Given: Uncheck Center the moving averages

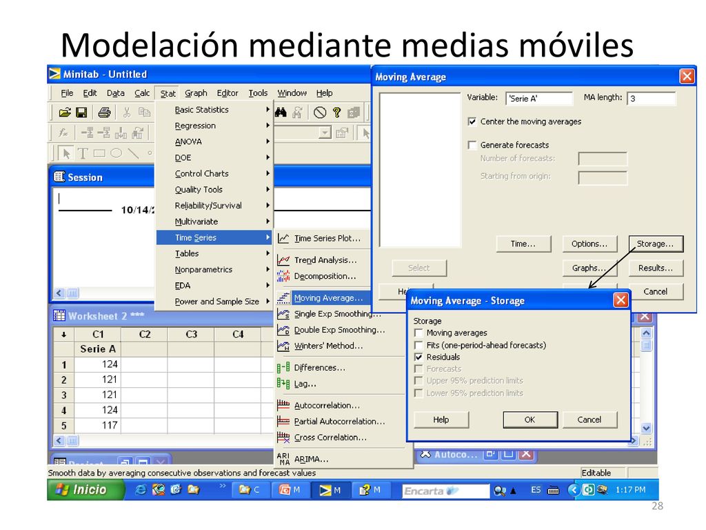Looking at the screenshot, I should point(472,121).
